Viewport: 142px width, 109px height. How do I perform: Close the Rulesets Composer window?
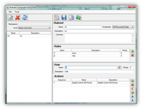[132, 7]
